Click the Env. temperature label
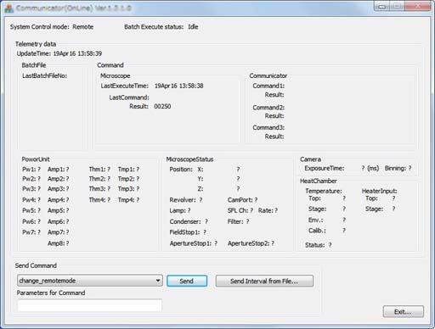 coord(316,220)
